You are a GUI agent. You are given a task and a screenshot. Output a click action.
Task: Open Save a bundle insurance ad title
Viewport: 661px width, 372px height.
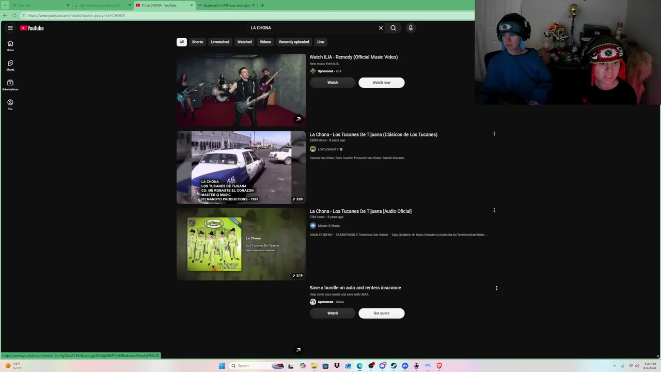(355, 288)
